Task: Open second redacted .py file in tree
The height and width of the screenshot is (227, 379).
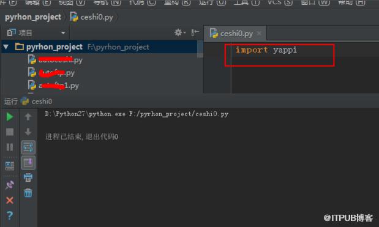Action: 51,73
